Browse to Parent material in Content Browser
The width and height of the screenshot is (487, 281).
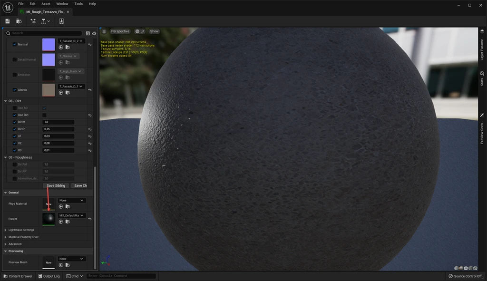coord(68,222)
